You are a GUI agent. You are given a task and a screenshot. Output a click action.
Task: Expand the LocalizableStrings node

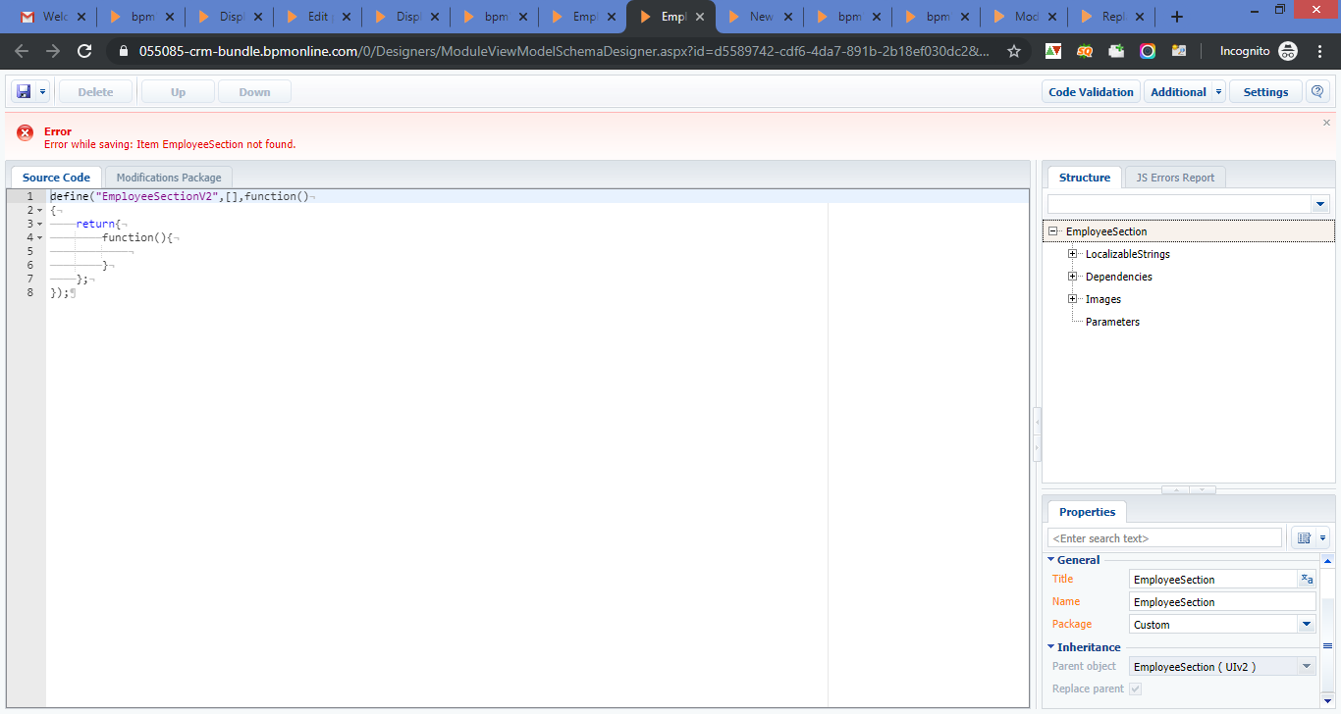[x=1073, y=254]
